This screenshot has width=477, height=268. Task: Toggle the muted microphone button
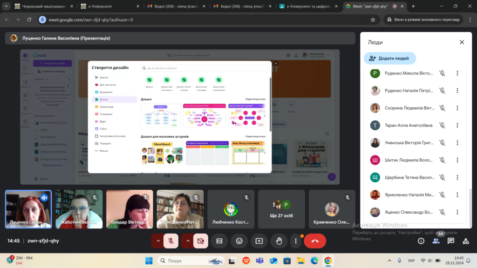point(171,241)
